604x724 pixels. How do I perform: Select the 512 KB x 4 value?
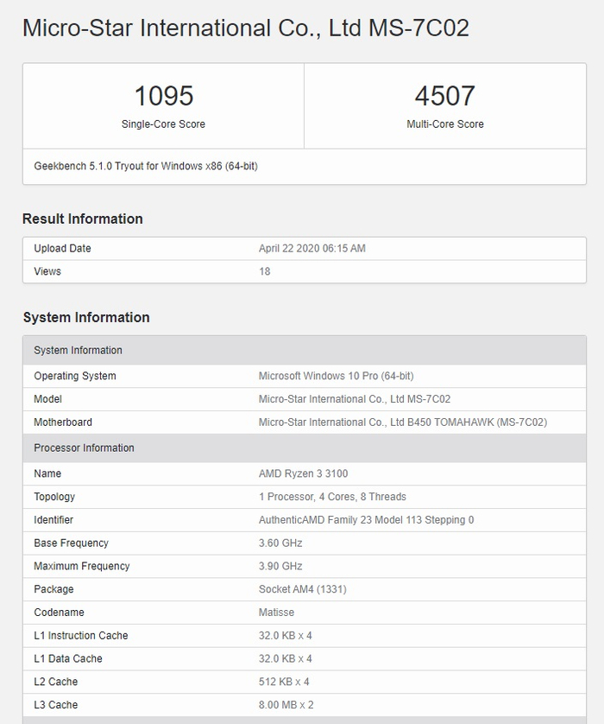click(284, 682)
